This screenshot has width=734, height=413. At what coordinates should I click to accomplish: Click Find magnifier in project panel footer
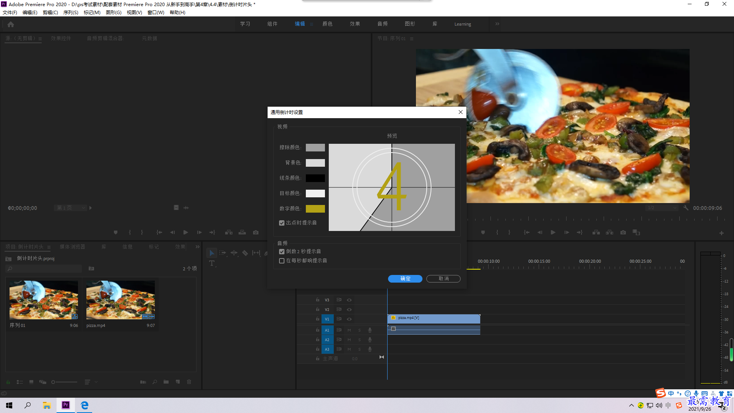155,382
